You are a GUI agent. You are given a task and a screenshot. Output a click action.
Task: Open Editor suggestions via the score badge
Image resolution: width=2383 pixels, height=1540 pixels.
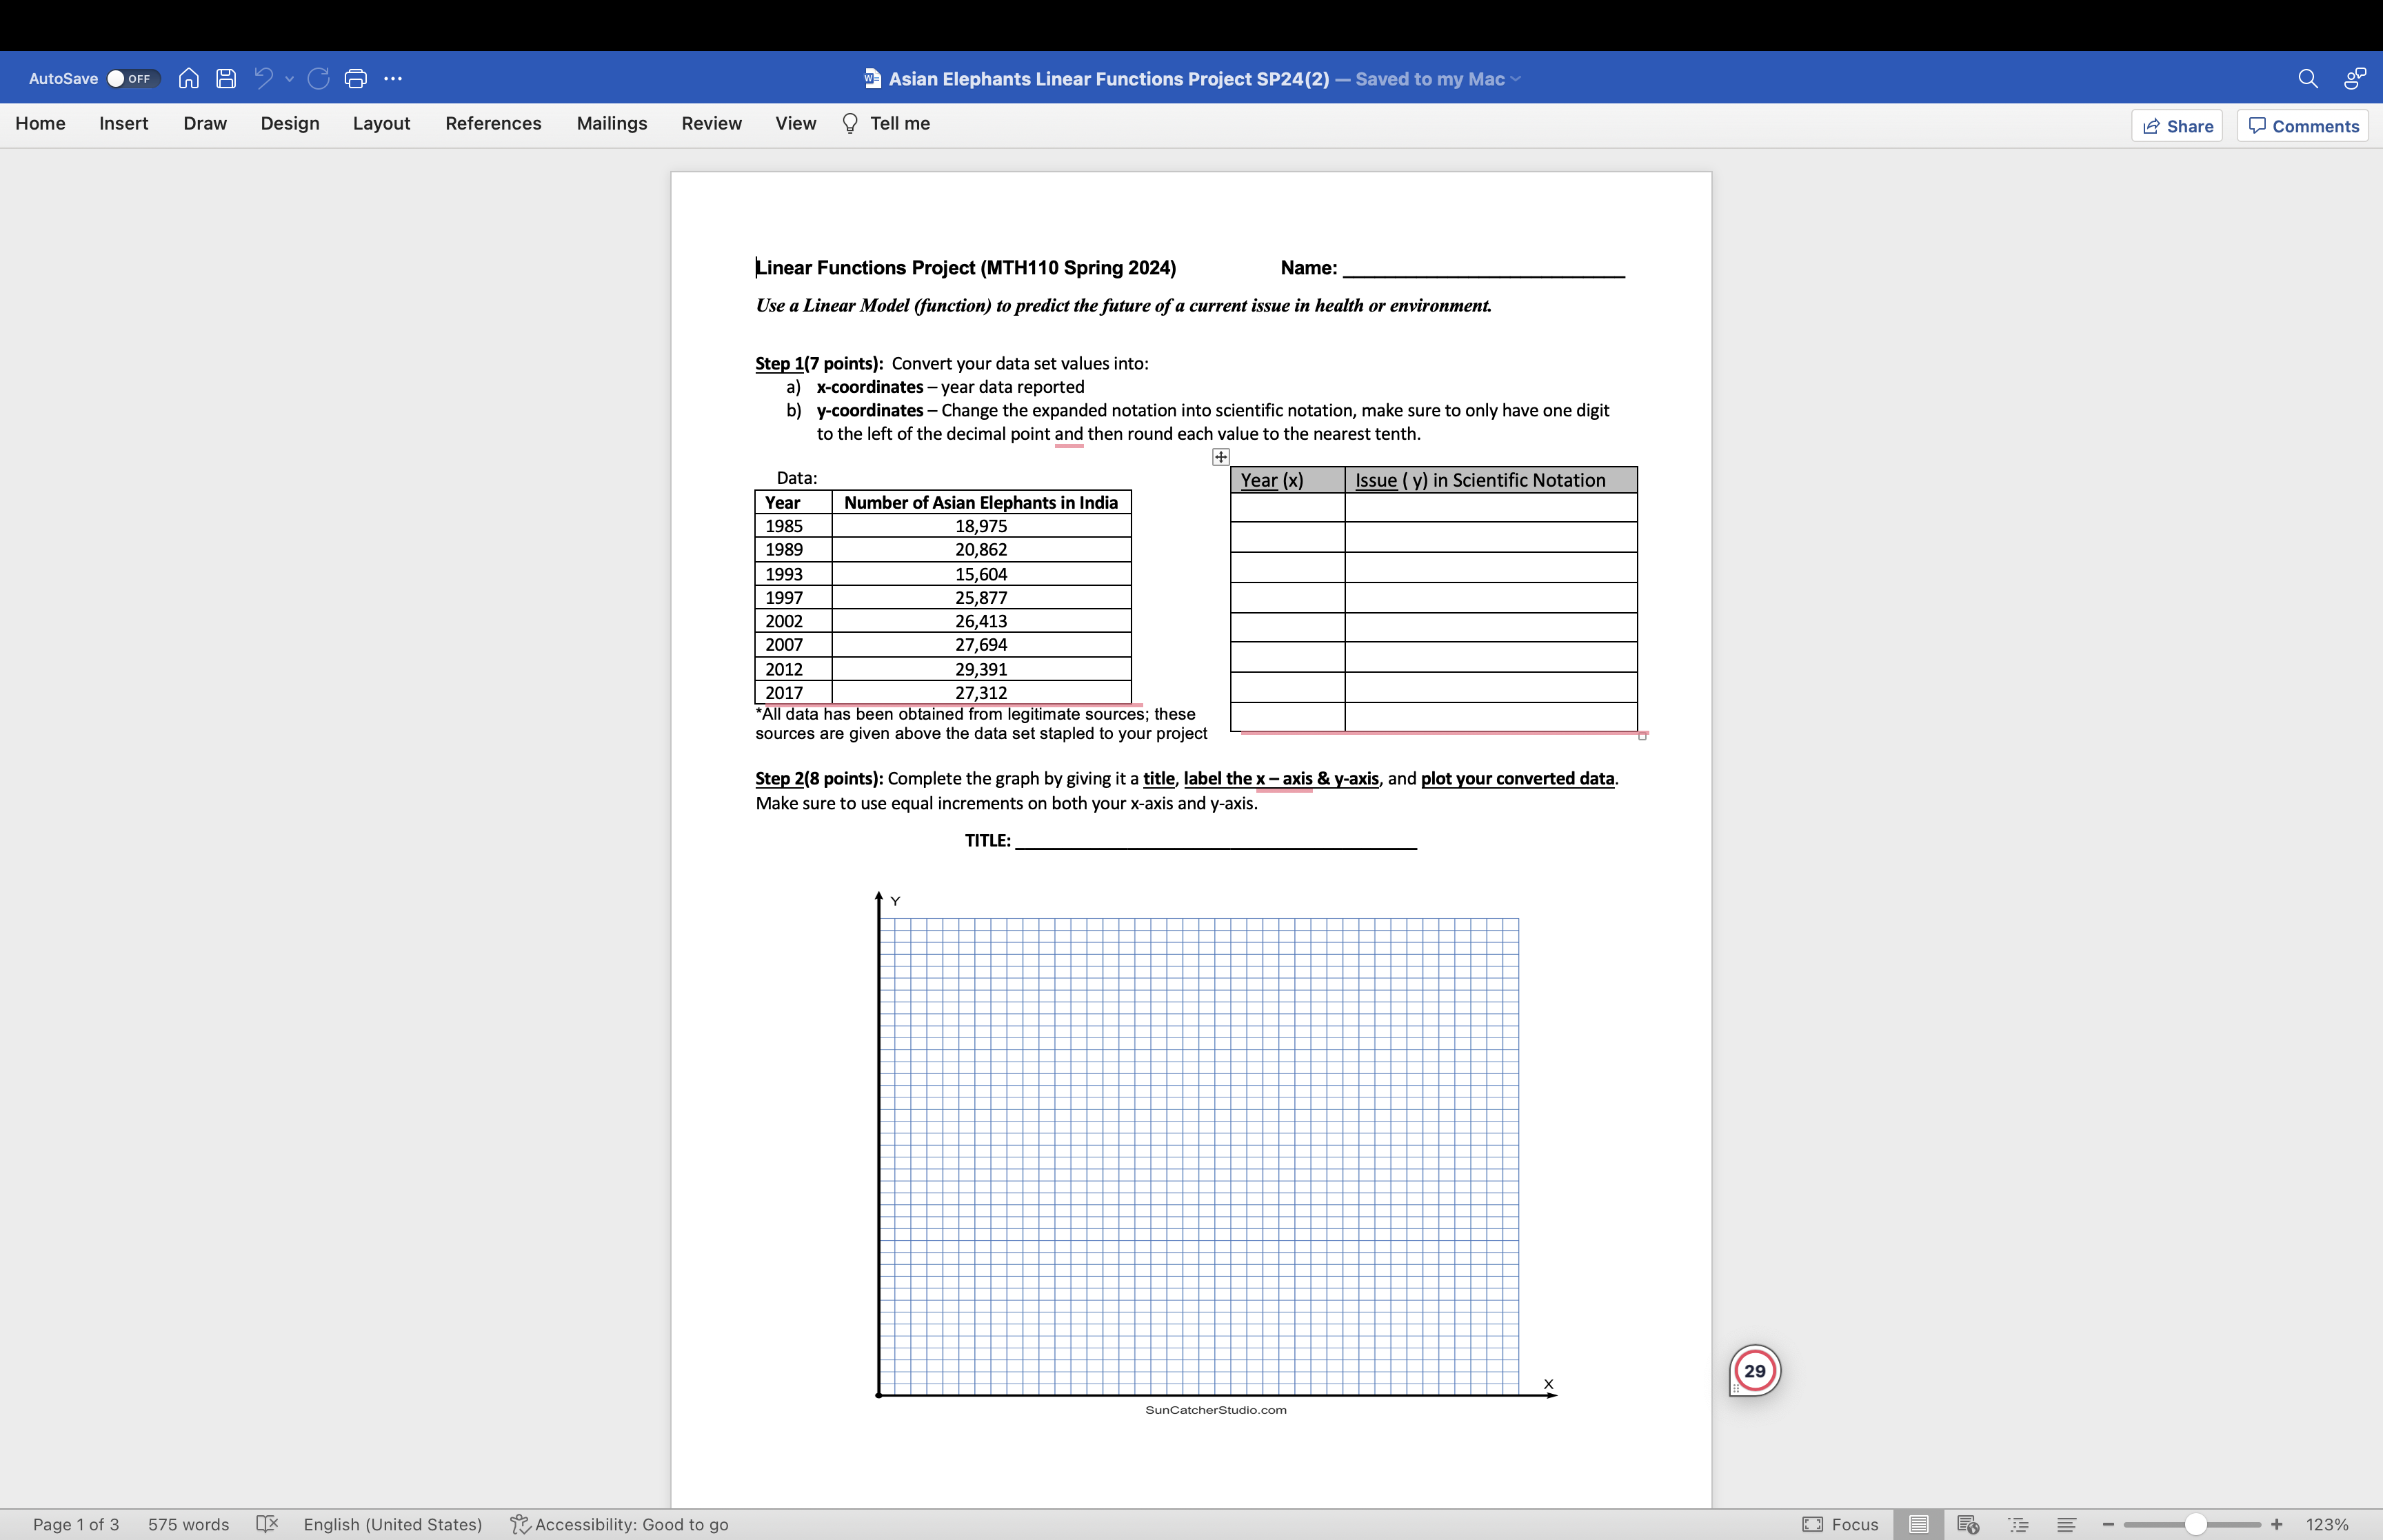click(x=1755, y=1370)
